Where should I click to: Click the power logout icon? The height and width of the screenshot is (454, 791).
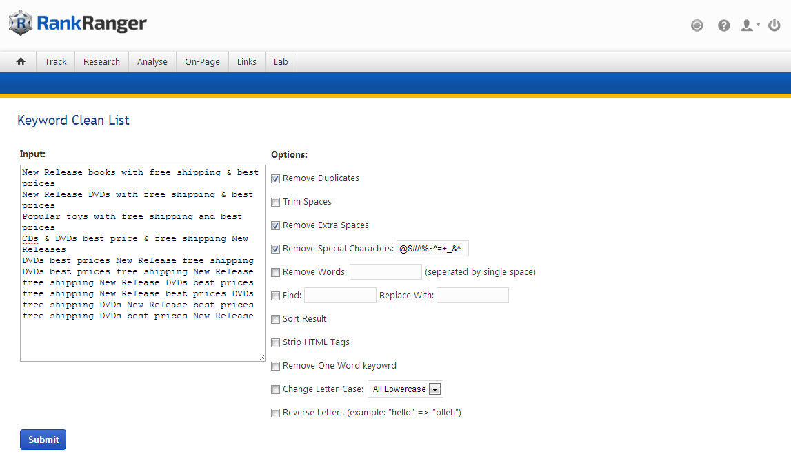pos(774,25)
